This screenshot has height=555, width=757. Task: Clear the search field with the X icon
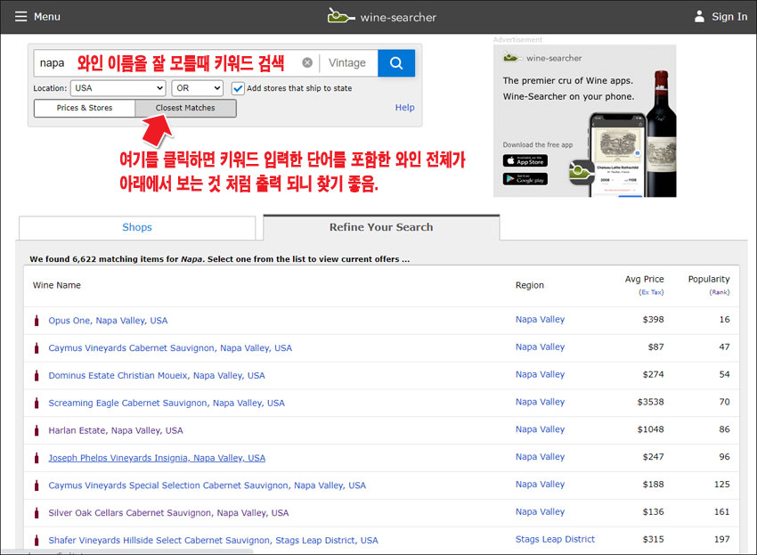click(x=307, y=62)
